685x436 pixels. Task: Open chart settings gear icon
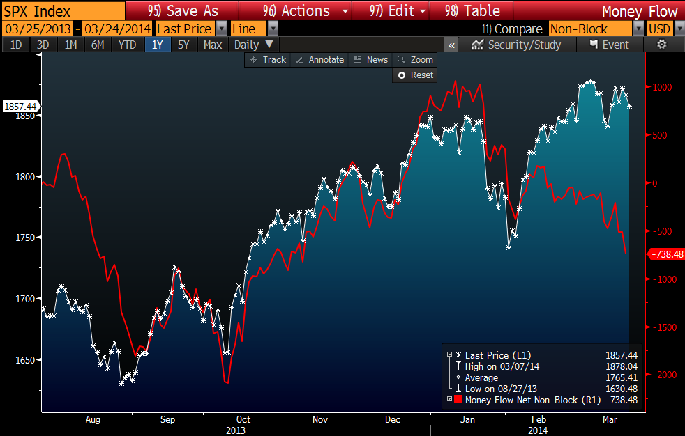(x=662, y=45)
